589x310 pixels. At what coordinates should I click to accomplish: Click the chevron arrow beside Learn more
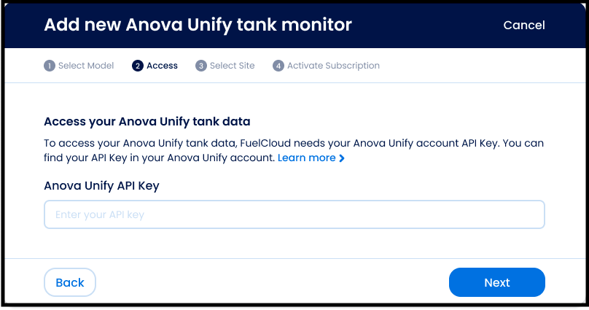[342, 158]
